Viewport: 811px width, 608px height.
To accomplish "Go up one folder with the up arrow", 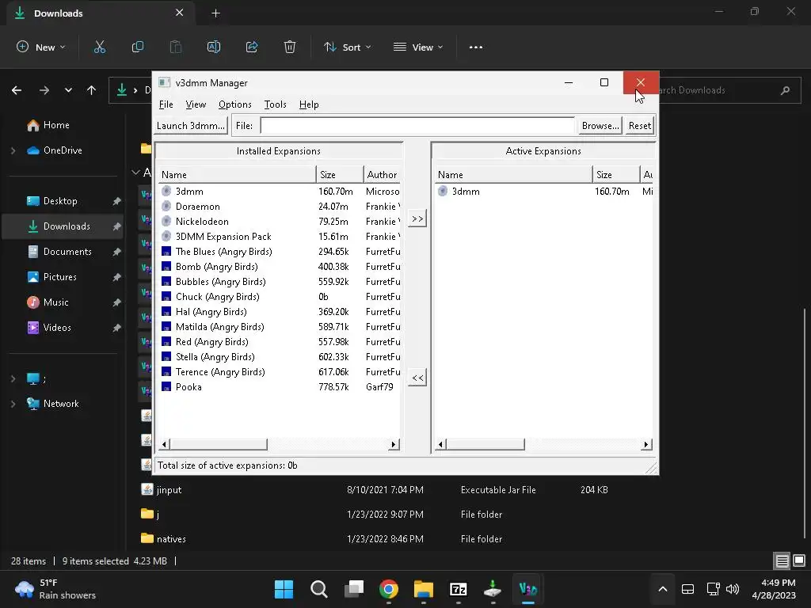I will [92, 90].
